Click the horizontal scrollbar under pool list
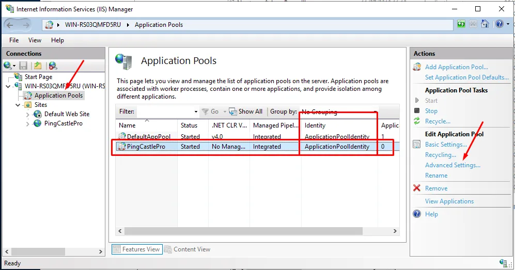515x270 pixels. [x=243, y=231]
